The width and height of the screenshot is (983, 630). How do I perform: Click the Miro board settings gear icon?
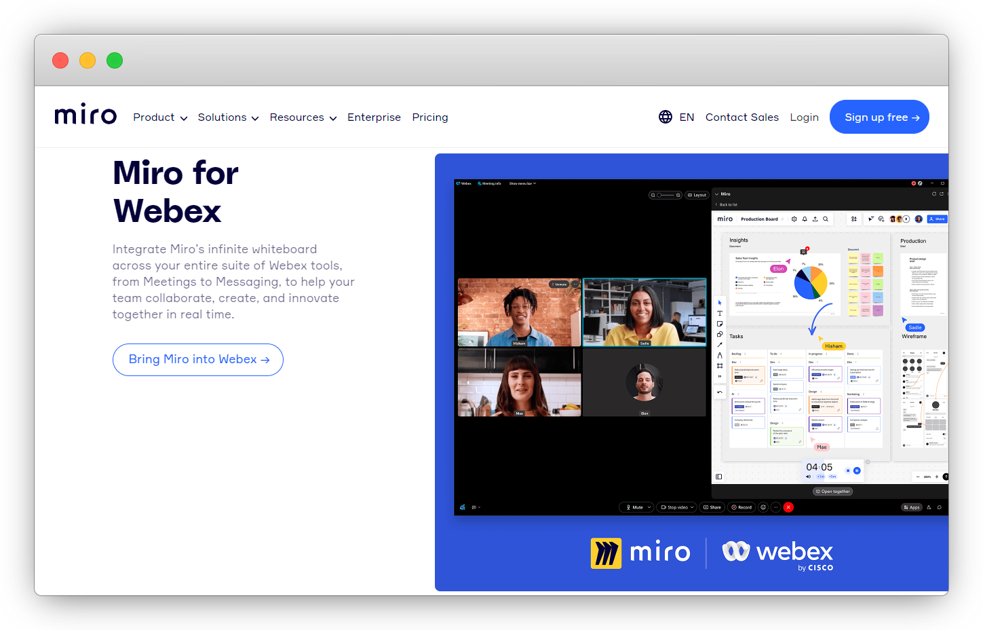(794, 219)
